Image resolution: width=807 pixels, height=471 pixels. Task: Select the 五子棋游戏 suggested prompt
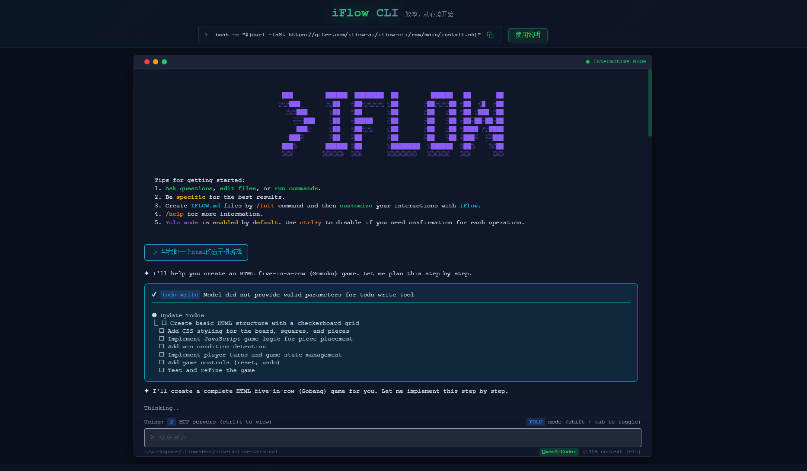(x=196, y=252)
